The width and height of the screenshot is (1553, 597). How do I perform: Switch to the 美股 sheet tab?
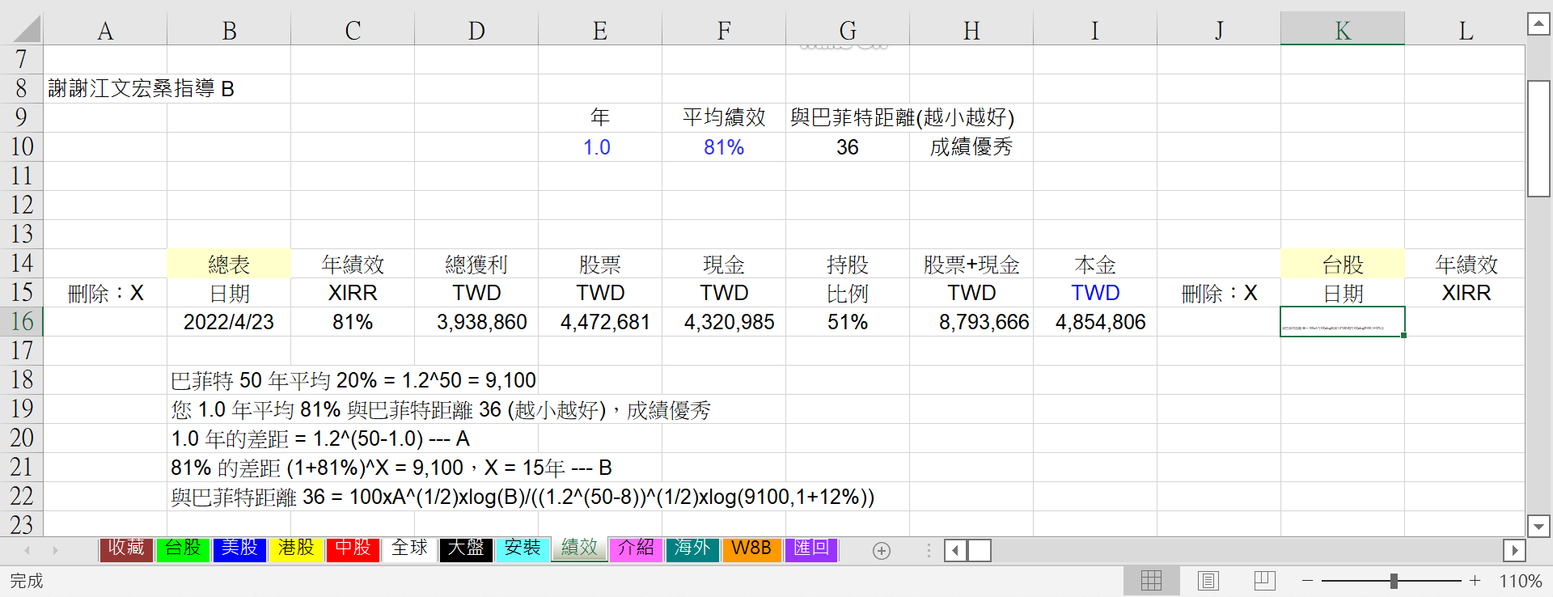[239, 548]
